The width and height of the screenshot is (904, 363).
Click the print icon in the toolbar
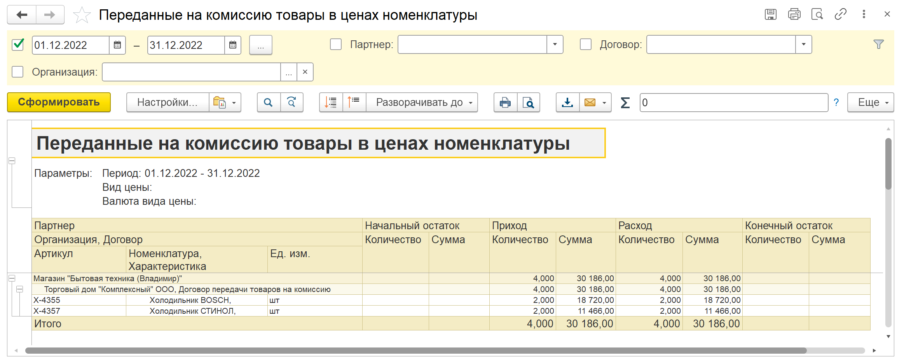tap(505, 102)
